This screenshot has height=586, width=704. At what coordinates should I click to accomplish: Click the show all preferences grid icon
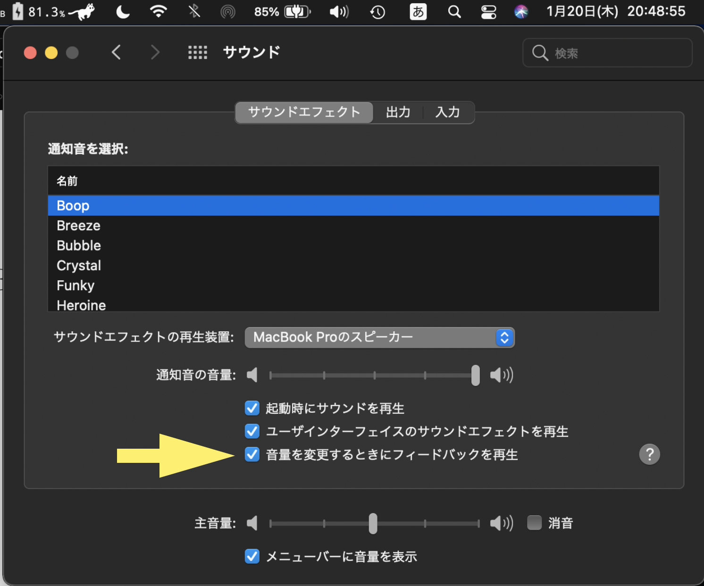point(198,52)
